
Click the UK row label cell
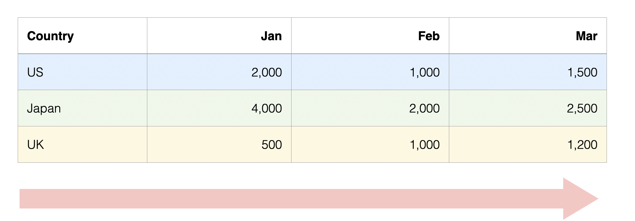point(35,145)
